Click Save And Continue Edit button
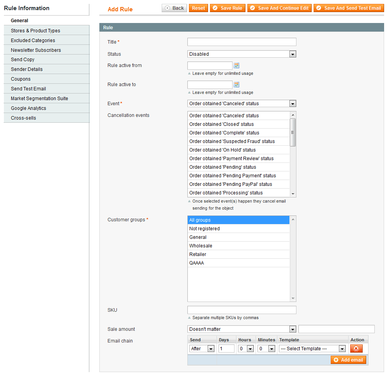This screenshot has height=376, width=388. [279, 8]
